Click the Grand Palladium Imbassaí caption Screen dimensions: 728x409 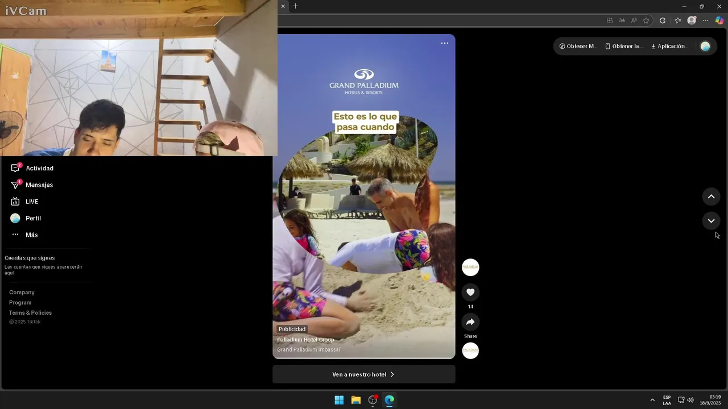coord(309,350)
